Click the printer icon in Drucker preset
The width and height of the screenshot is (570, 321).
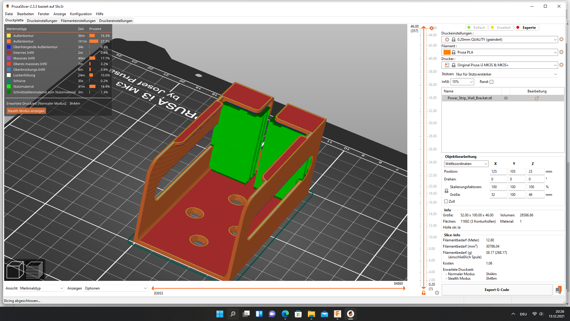447,65
